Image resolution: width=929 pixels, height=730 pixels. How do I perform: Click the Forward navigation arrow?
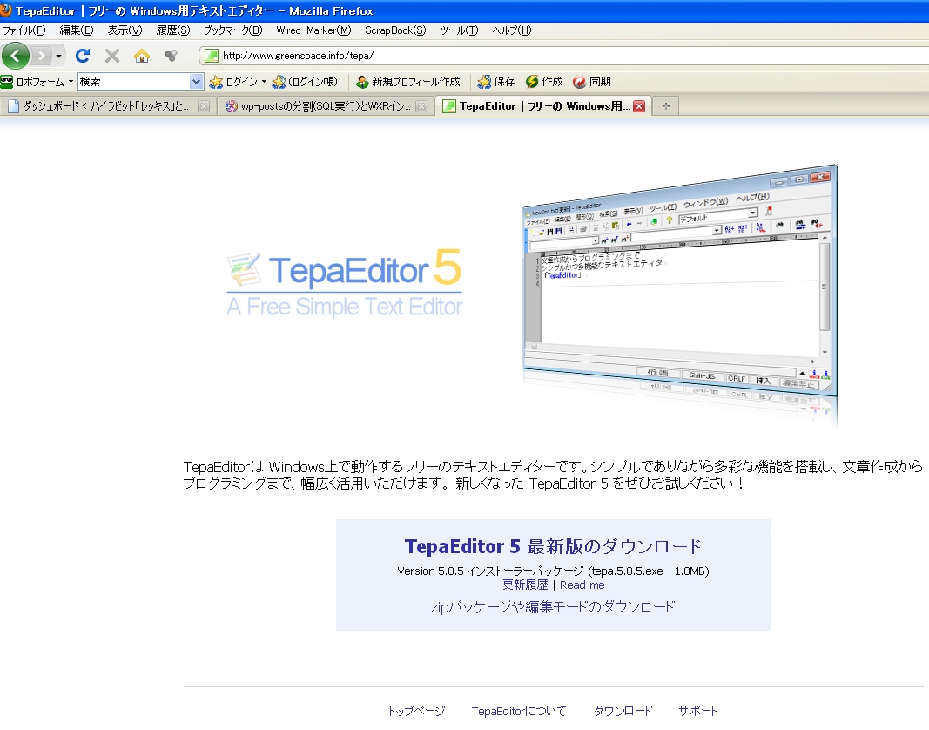point(42,56)
